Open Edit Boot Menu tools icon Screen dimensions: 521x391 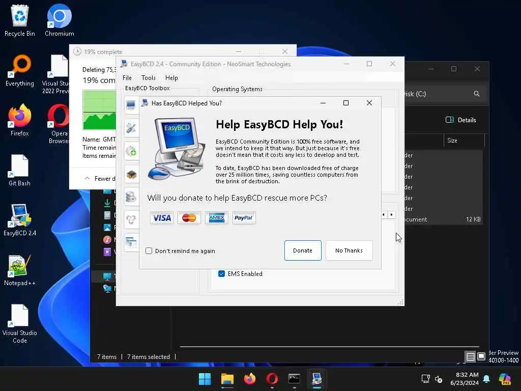(131, 128)
